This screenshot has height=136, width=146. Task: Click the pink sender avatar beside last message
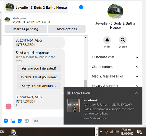click(8, 106)
